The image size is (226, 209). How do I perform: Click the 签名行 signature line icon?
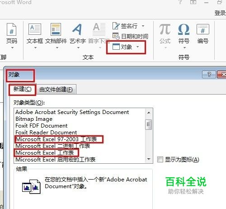116,26
